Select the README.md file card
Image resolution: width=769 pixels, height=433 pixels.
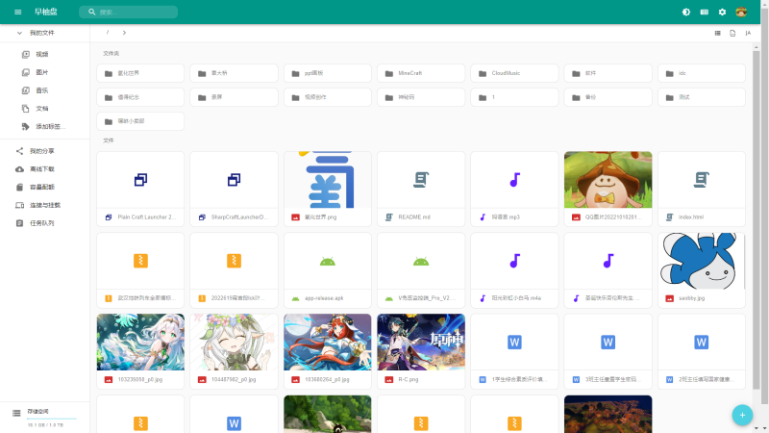[x=421, y=189]
